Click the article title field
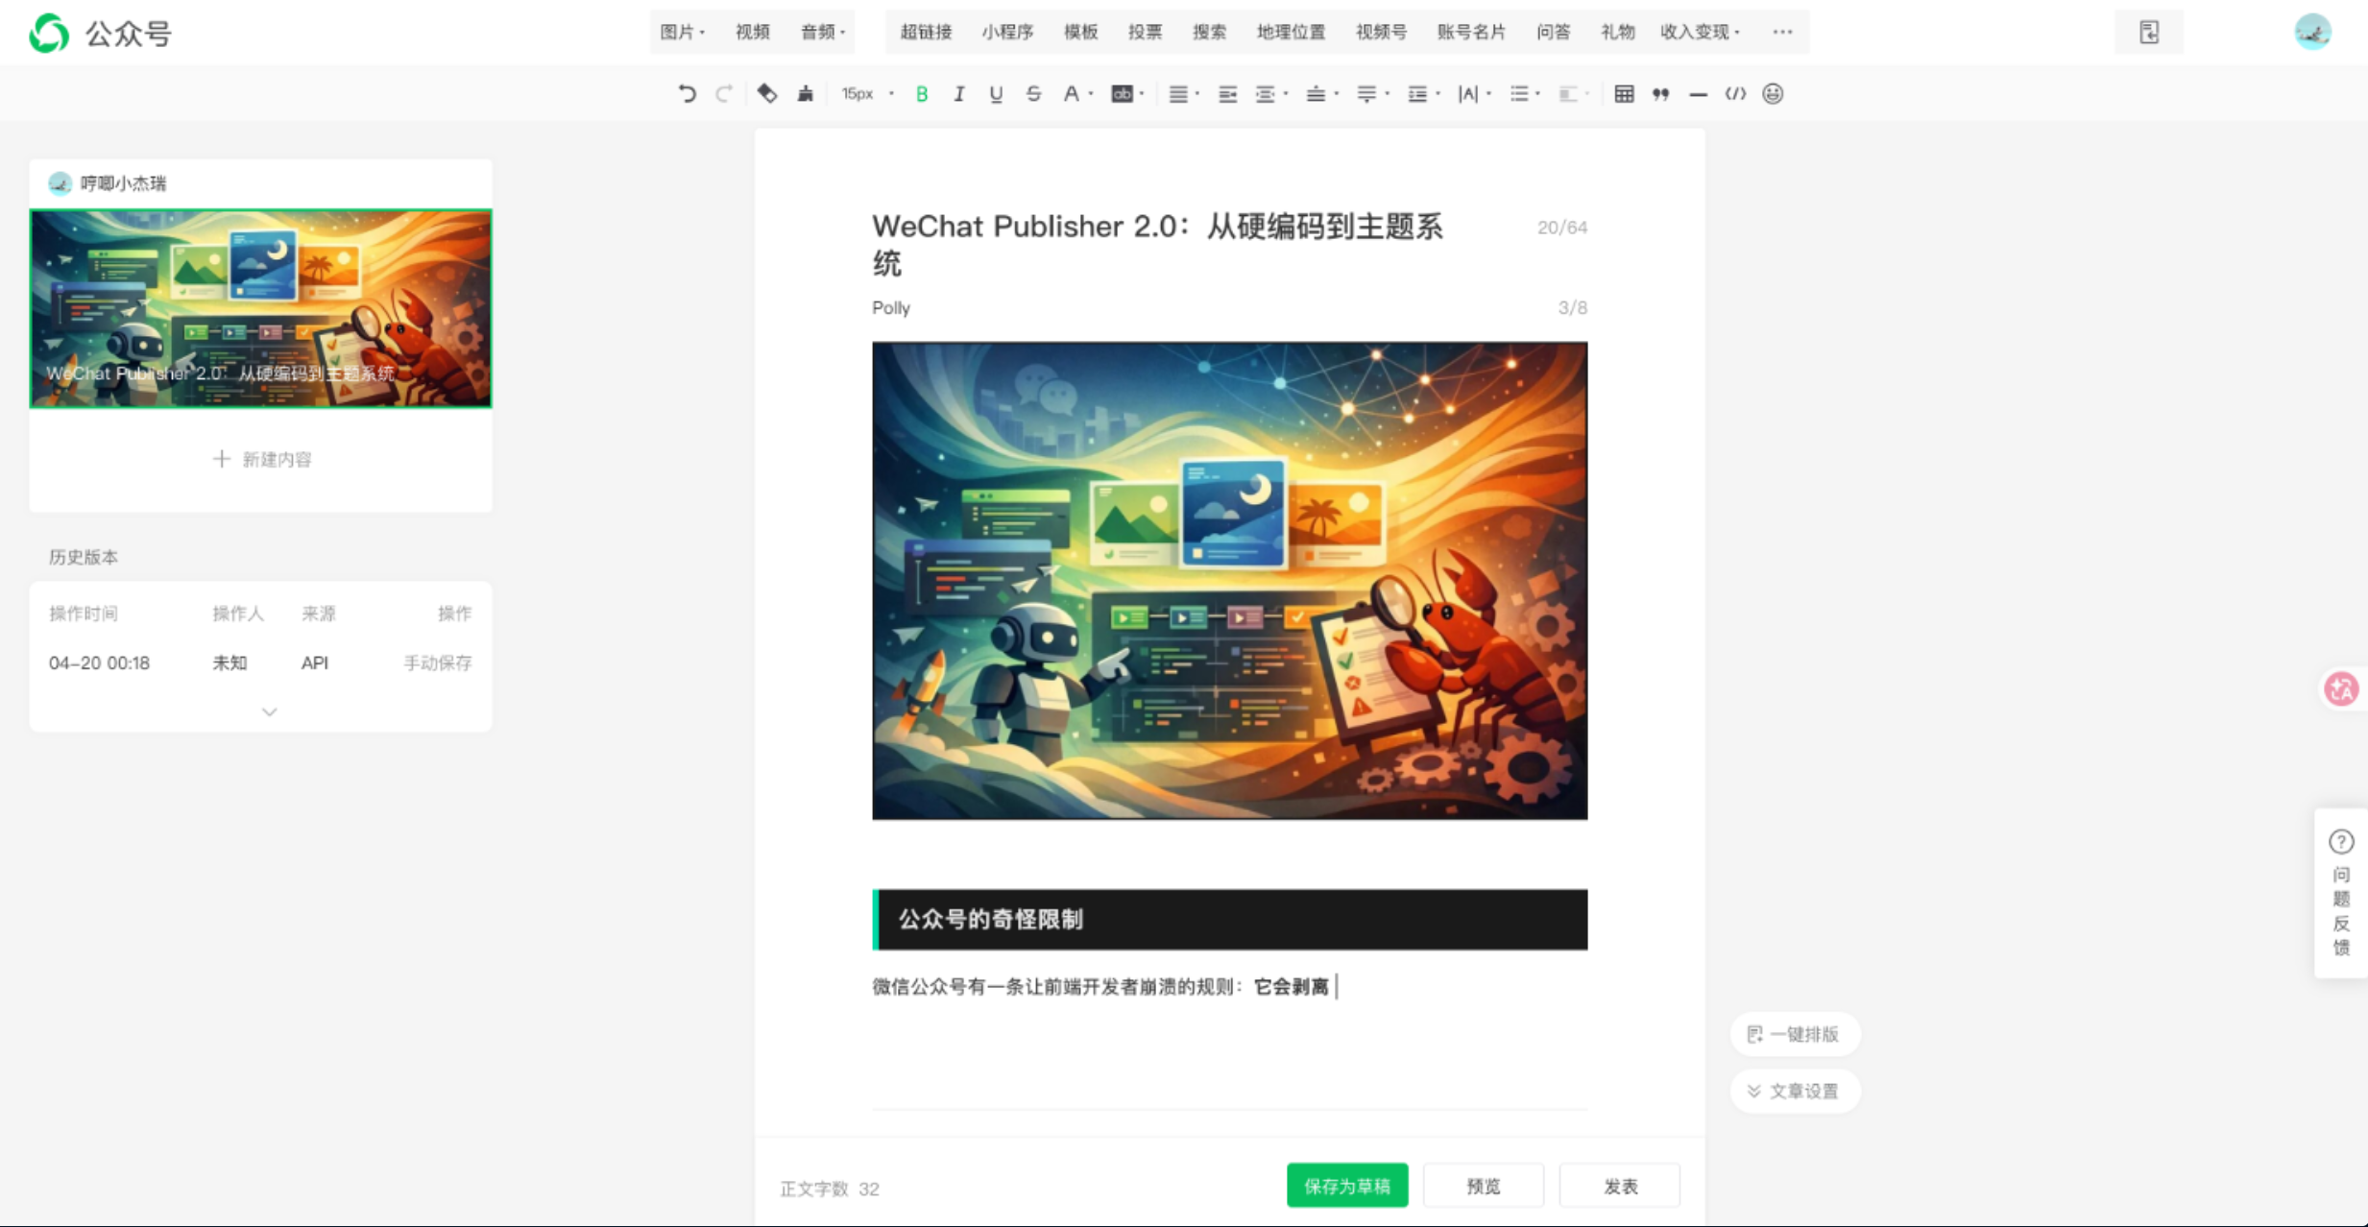This screenshot has height=1227, width=2368. point(1159,244)
